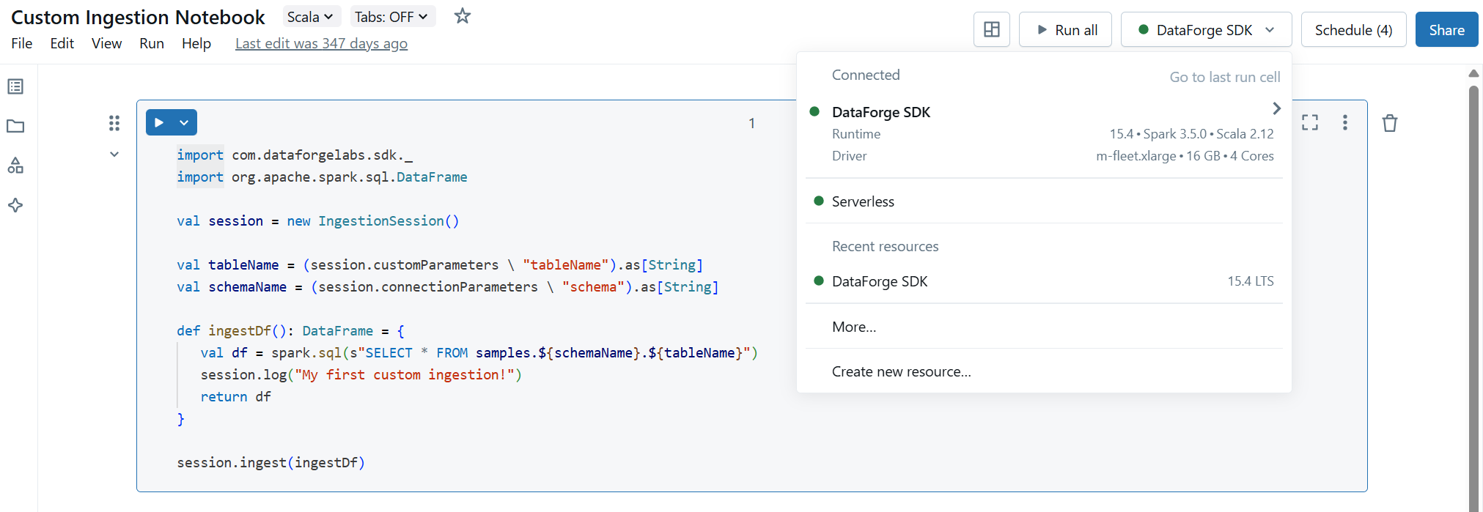Open run options arrow beside play

coord(185,122)
